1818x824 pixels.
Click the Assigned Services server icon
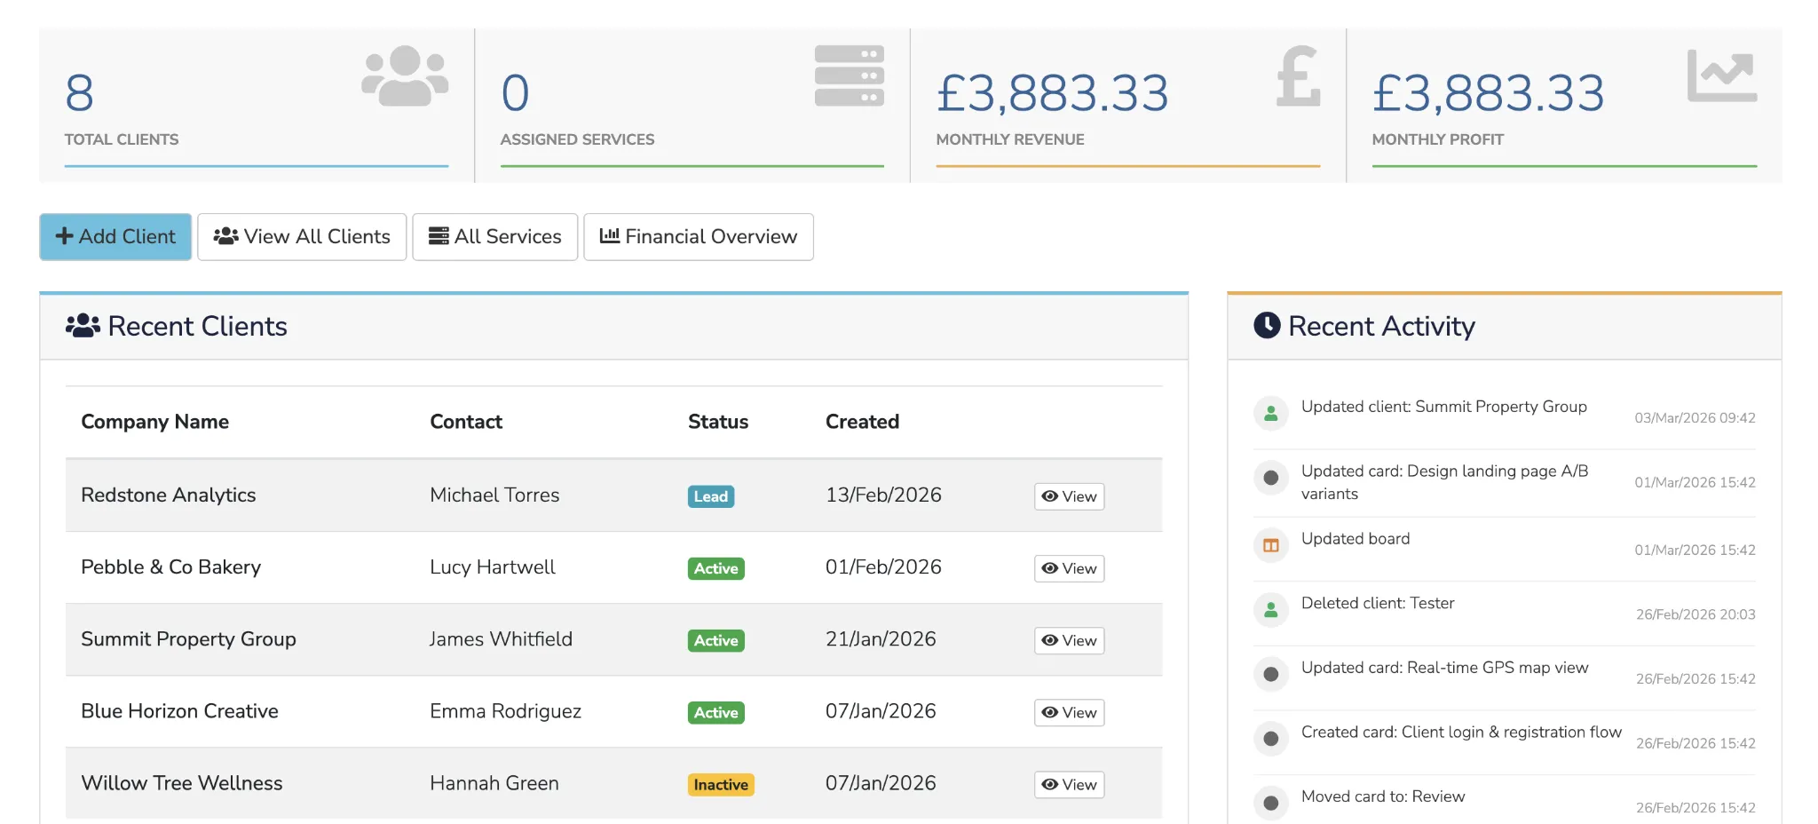[849, 76]
